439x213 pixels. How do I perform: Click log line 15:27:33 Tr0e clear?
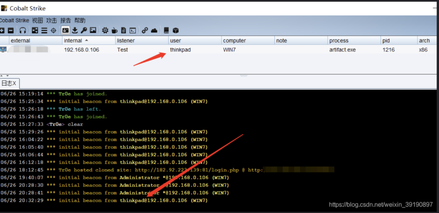(42, 124)
